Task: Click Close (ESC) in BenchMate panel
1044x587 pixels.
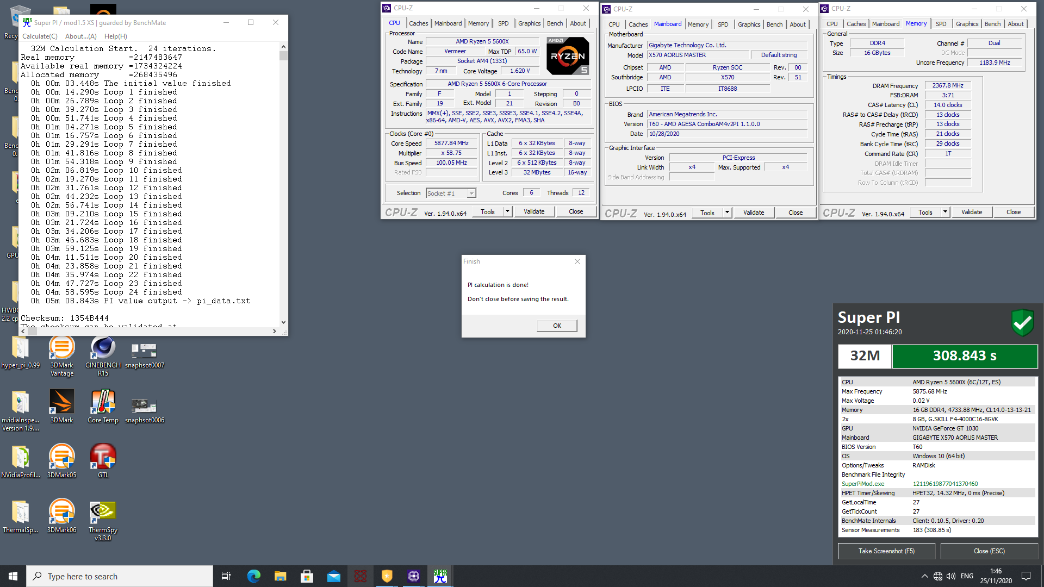Action: [989, 551]
